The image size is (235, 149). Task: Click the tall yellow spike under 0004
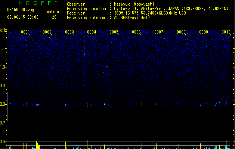tap(87, 145)
